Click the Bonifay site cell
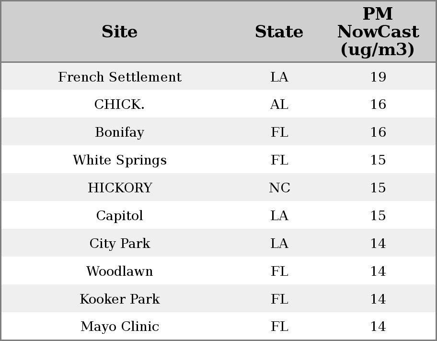This screenshot has width=437, height=341. click(119, 132)
